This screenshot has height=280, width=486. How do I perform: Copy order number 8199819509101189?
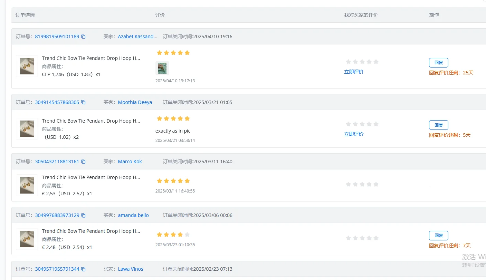tap(83, 37)
